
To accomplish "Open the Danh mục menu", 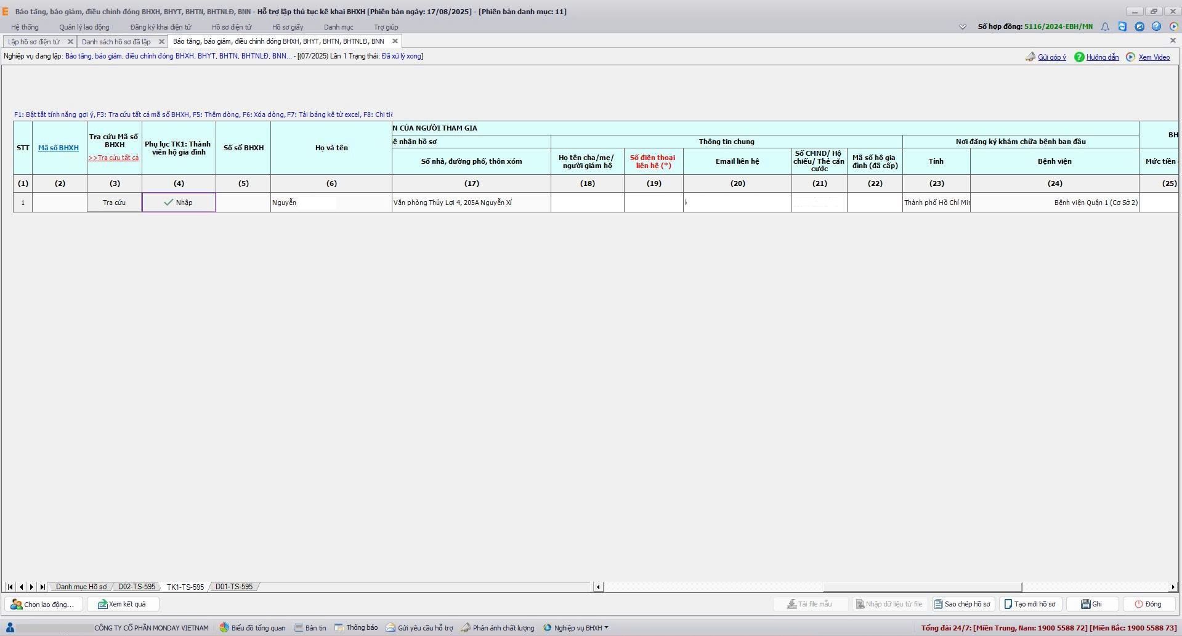I will tap(338, 27).
